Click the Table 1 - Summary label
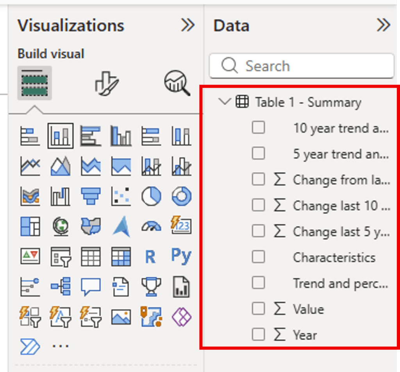400x372 pixels. coord(308,103)
